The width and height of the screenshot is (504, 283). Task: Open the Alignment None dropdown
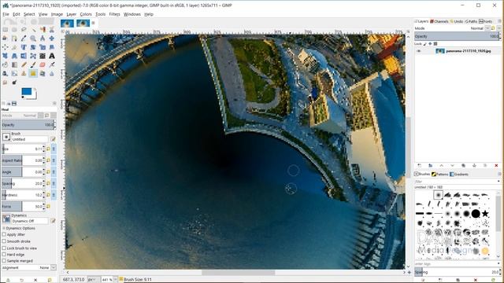pos(54,267)
